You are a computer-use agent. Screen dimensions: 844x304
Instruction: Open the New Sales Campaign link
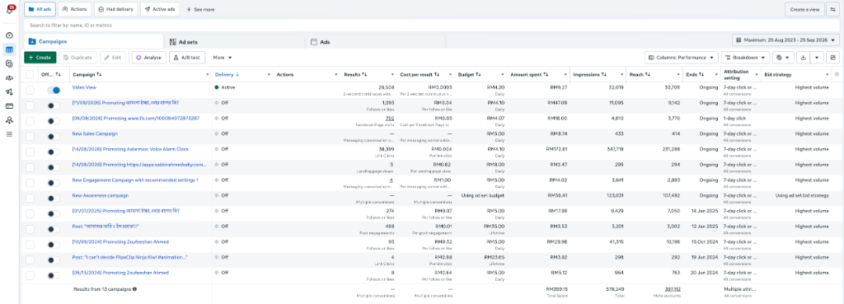pyautogui.click(x=95, y=133)
